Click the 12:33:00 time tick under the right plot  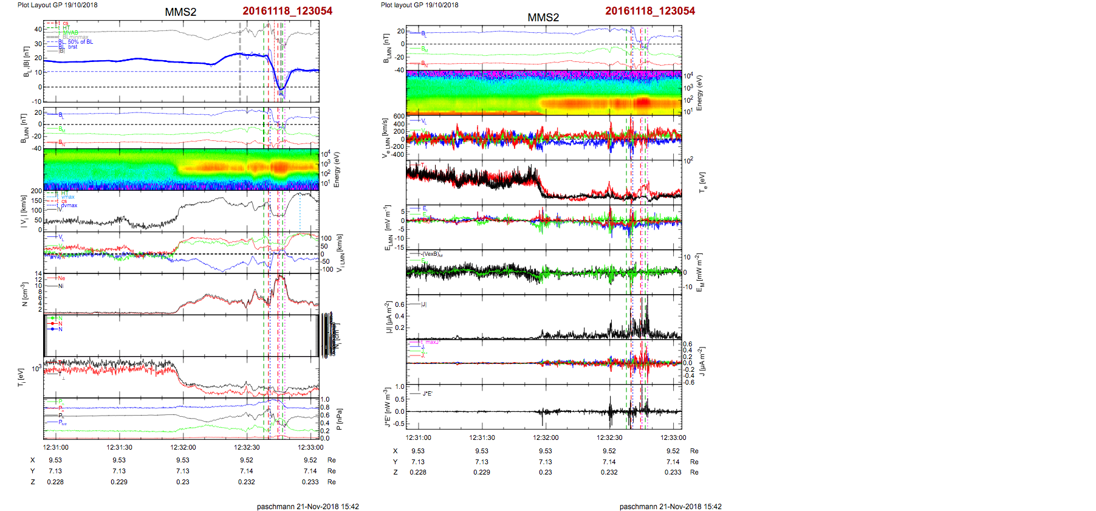(673, 437)
